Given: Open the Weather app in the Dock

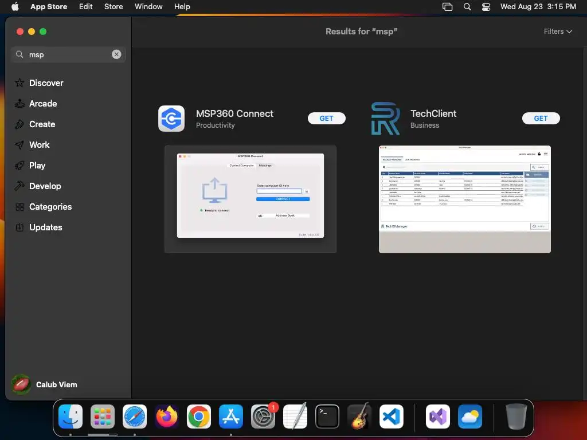Looking at the screenshot, I should (470, 417).
